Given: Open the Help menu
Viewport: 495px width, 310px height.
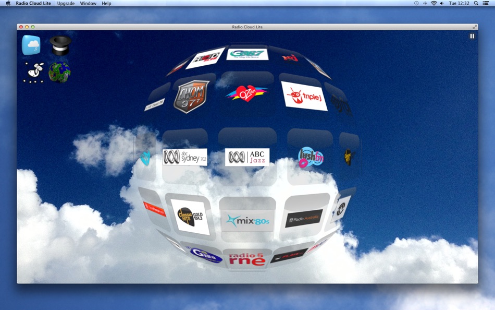Looking at the screenshot, I should tap(106, 3).
